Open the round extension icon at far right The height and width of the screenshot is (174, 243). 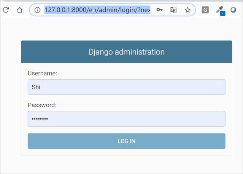[233, 10]
